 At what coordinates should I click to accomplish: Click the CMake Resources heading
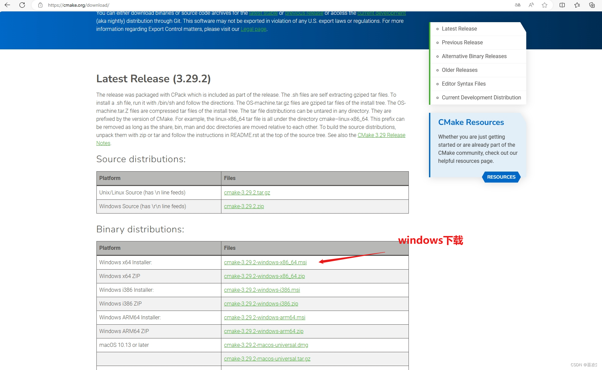471,122
